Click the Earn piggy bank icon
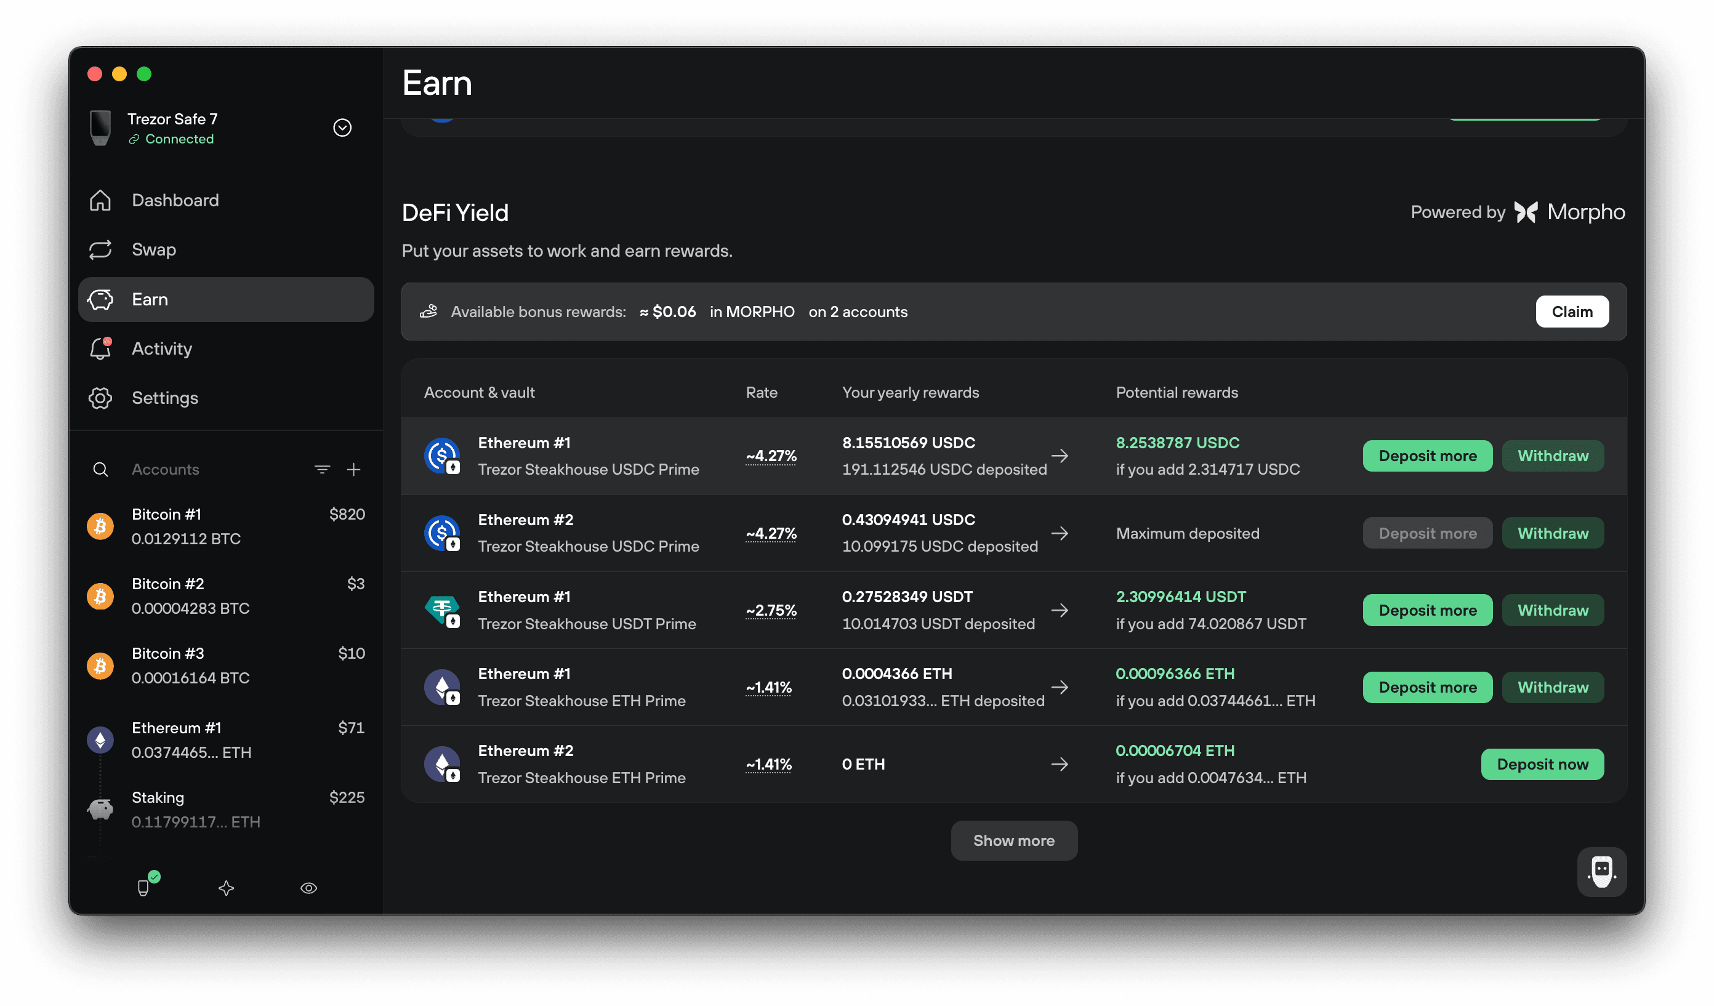The width and height of the screenshot is (1714, 1006). click(100, 299)
